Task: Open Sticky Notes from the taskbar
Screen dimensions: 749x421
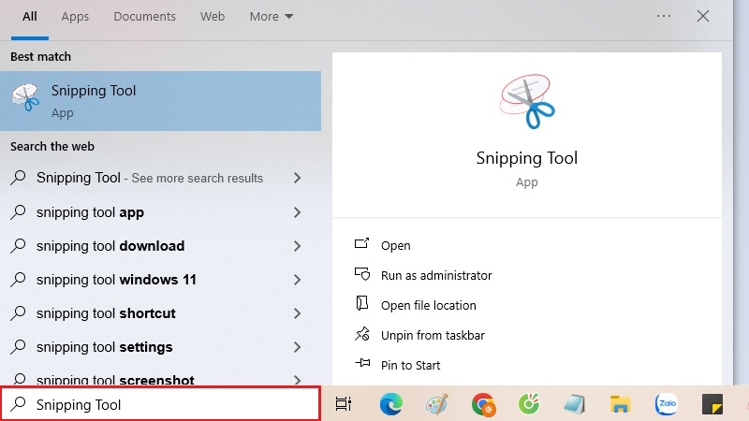Action: (712, 404)
